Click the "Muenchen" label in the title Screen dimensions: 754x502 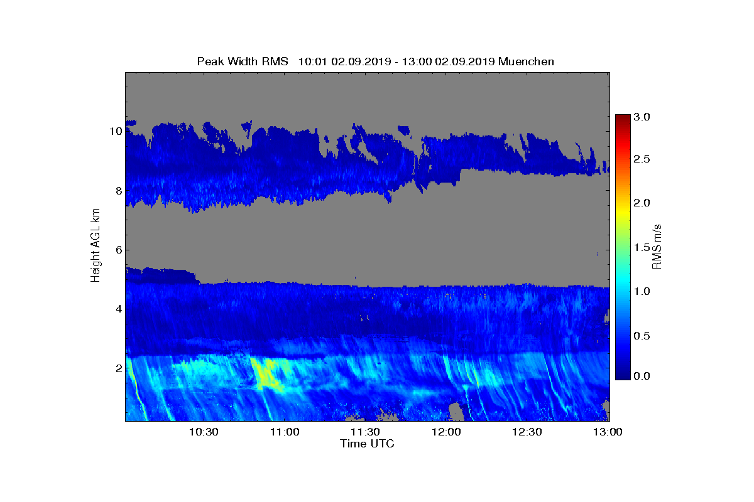(527, 61)
